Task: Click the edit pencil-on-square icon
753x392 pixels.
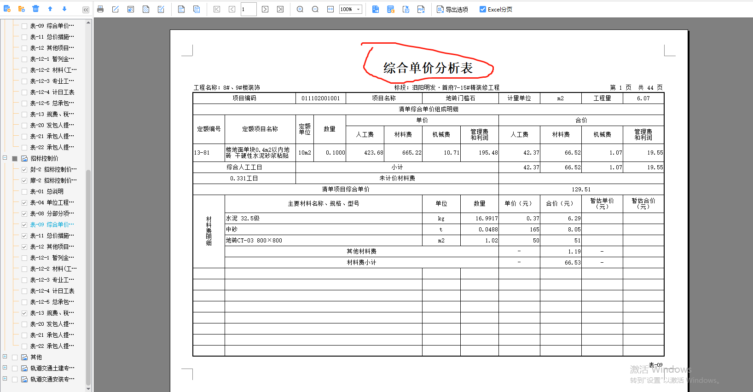Action: [x=116, y=9]
